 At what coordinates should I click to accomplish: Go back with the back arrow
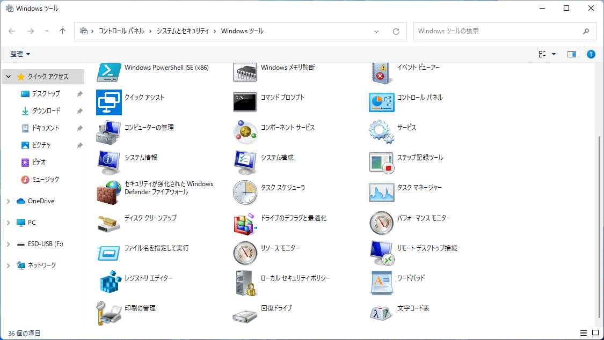pyautogui.click(x=12, y=31)
